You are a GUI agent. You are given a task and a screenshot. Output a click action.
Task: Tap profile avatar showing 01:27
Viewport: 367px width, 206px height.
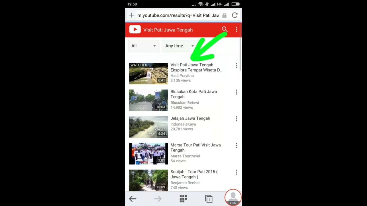tap(233, 197)
